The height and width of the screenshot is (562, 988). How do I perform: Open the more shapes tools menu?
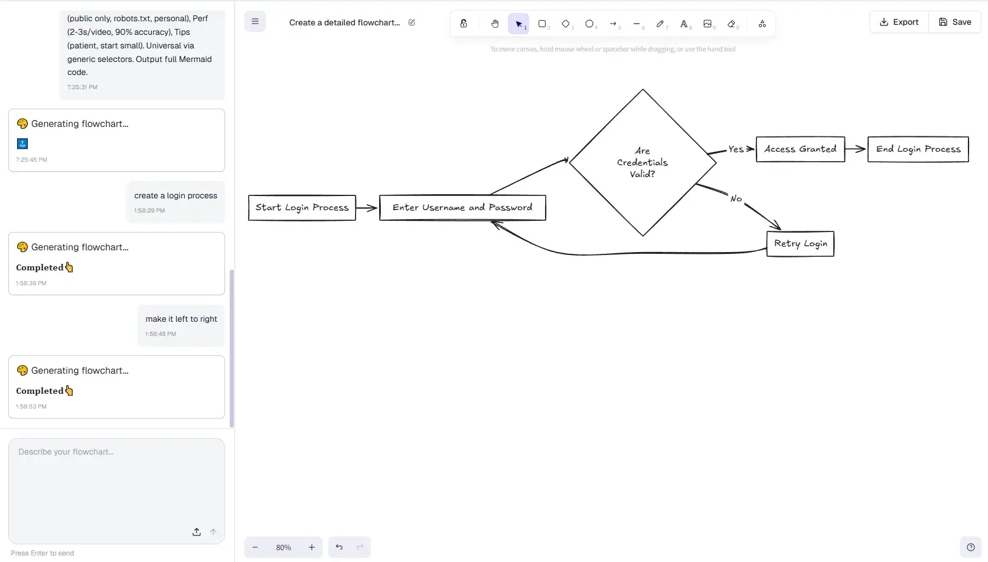(x=762, y=24)
